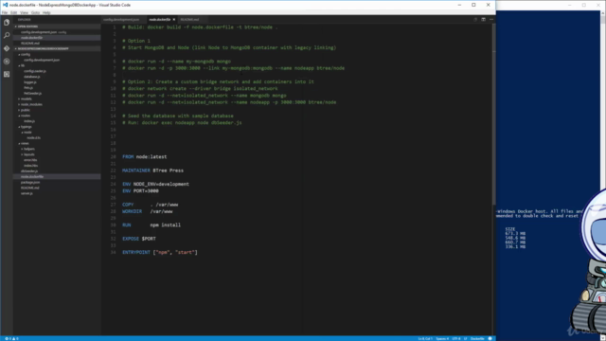Click SIZE column header in PowerShell window
This screenshot has height=341, width=606.
pos(510,229)
